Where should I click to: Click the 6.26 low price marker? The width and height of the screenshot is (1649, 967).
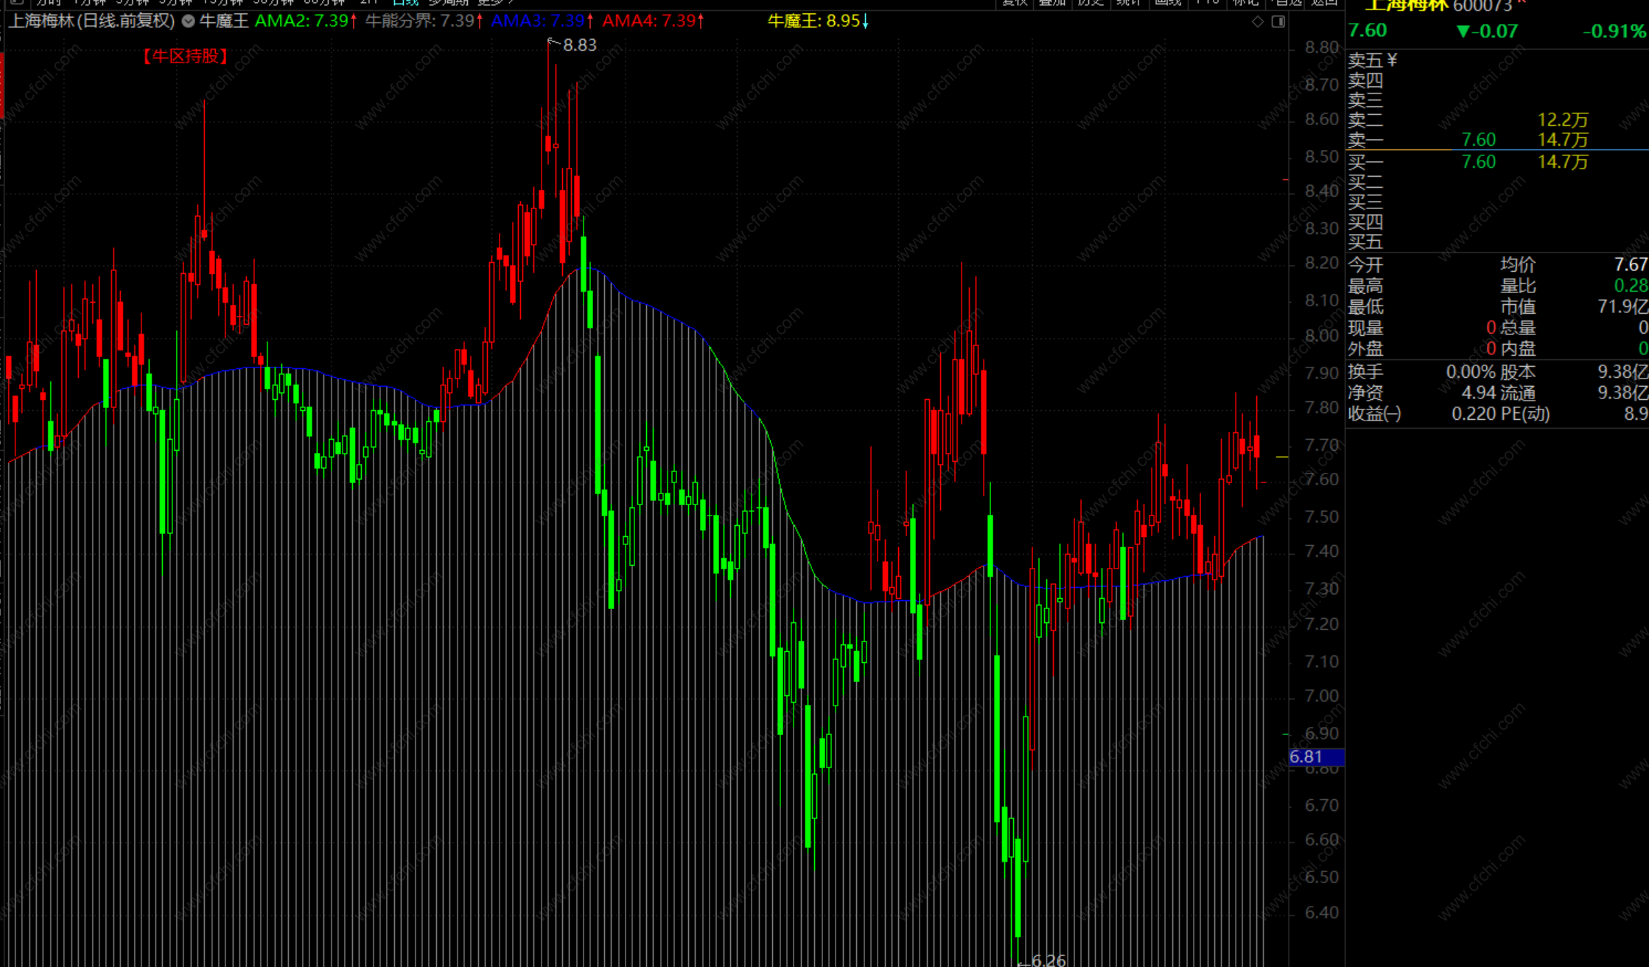pos(1048,960)
